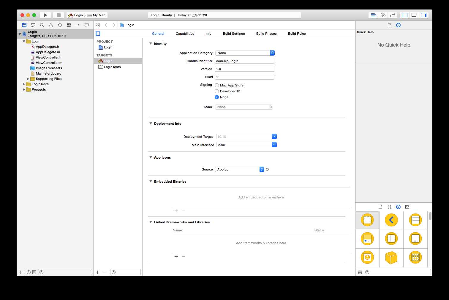Show the Quick Help inspector
449x300 pixels.
click(x=399, y=25)
